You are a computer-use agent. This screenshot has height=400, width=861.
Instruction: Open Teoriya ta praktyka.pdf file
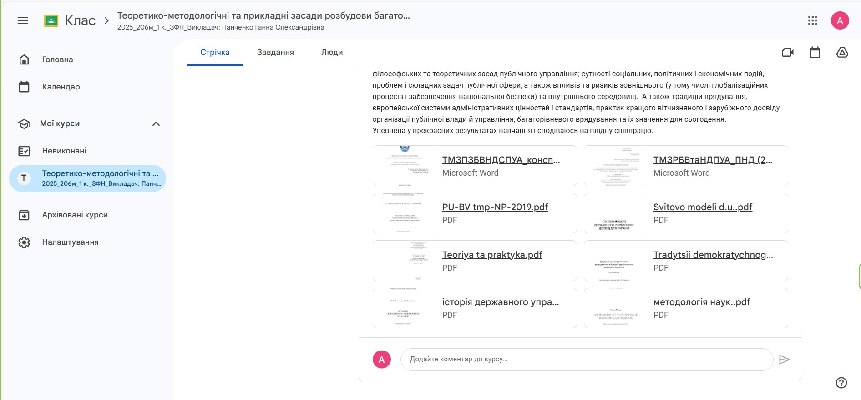pos(492,255)
